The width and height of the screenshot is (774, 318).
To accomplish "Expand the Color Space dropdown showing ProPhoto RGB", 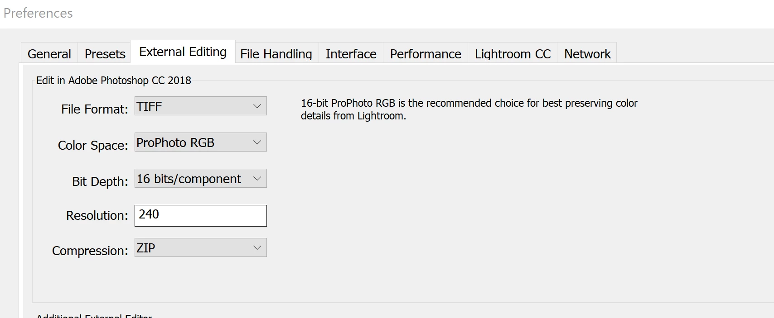I will click(x=201, y=142).
